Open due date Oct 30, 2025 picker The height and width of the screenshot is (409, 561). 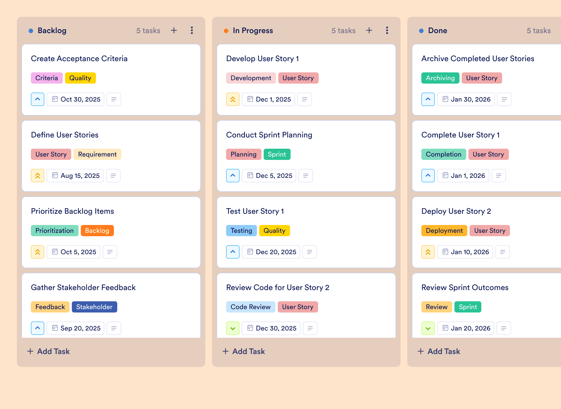[x=75, y=99]
